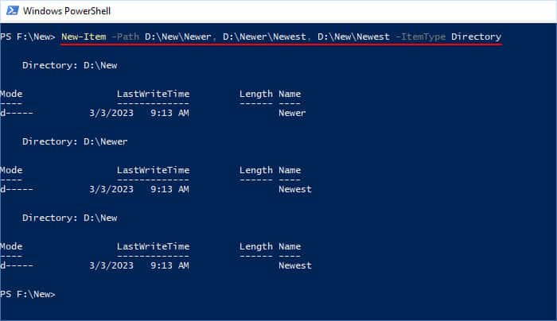The height and width of the screenshot is (321, 557).
Task: Click the -ItemType parameter
Action: click(x=420, y=37)
